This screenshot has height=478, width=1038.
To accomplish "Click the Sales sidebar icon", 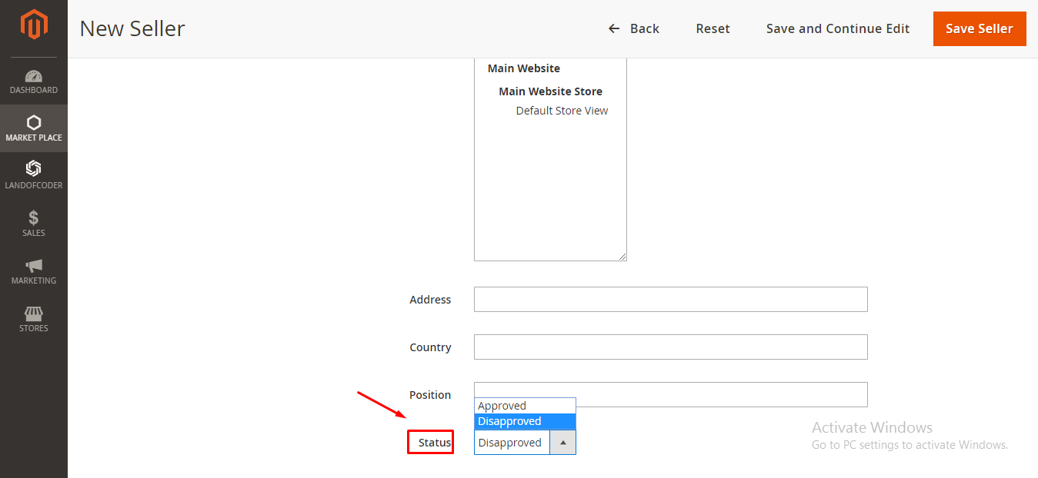I will (33, 224).
